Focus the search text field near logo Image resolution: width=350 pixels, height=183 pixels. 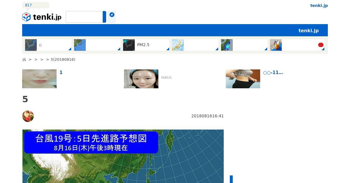point(84,17)
